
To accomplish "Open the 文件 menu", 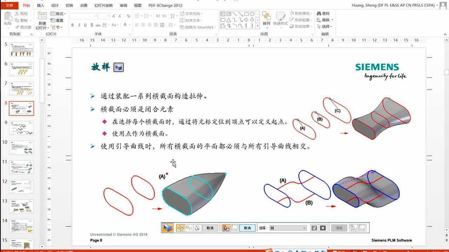I will (9, 5).
